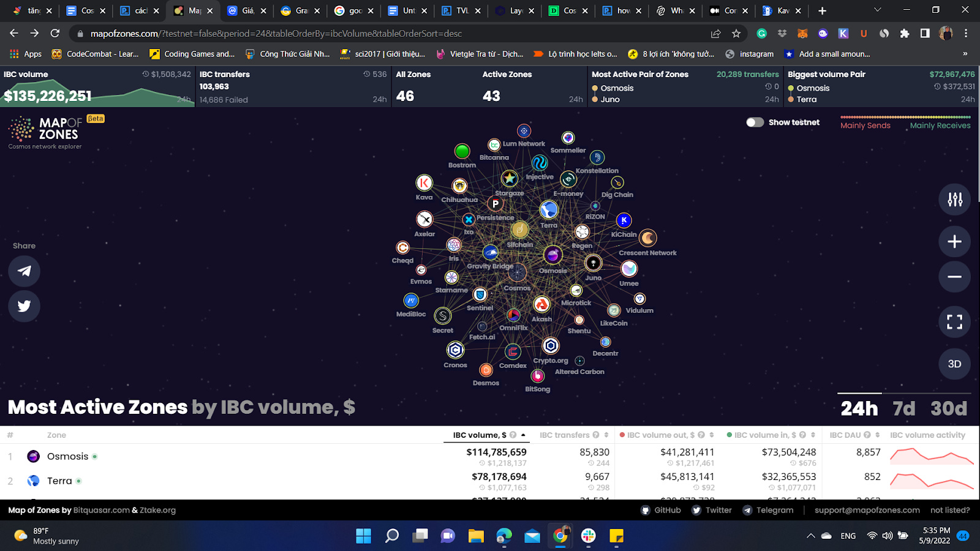980x551 pixels.
Task: Toggle the Show testnet switch
Action: (x=755, y=122)
